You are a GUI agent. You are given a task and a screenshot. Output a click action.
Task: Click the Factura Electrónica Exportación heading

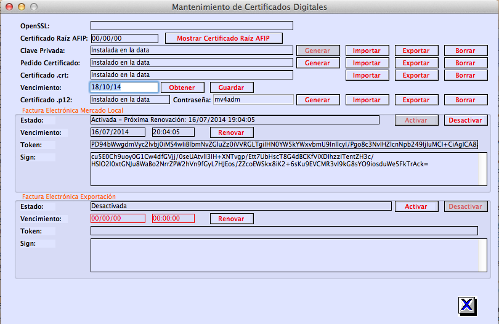[x=69, y=196]
